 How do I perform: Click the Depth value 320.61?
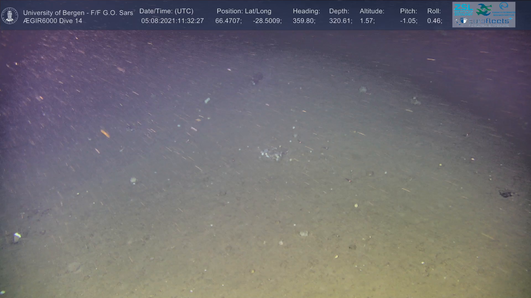[340, 21]
